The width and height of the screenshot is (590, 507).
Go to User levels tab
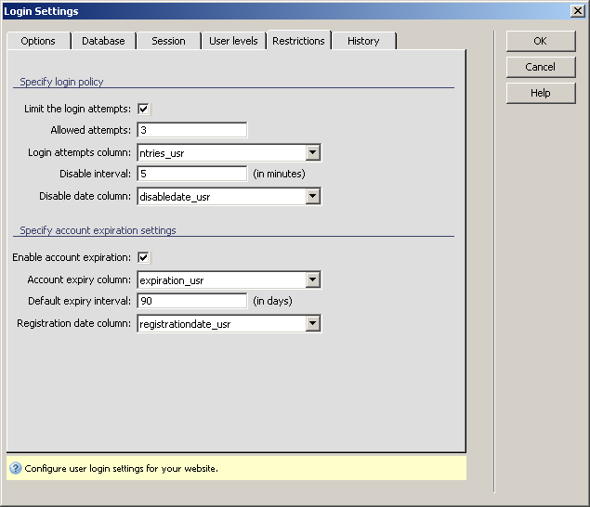233,41
